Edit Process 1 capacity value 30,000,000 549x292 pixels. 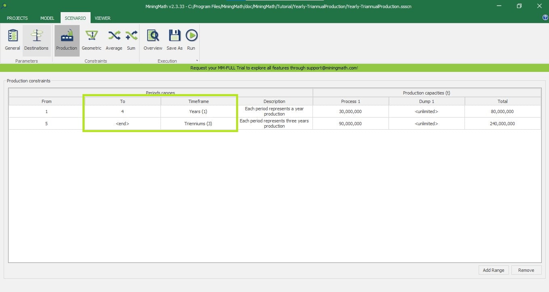tap(351, 111)
